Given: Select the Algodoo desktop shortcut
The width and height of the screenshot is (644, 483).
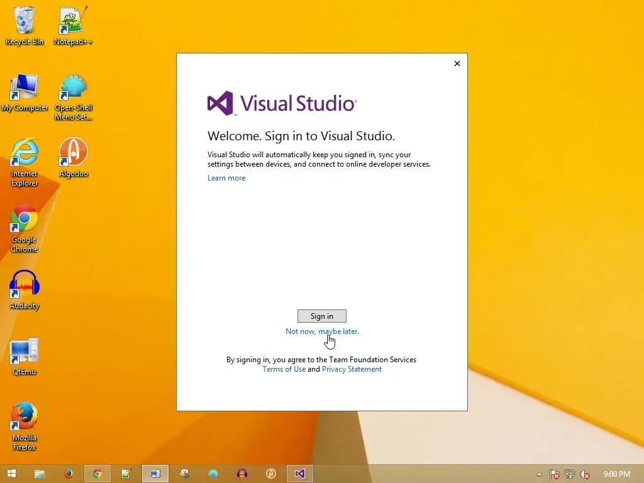Looking at the screenshot, I should 73,158.
